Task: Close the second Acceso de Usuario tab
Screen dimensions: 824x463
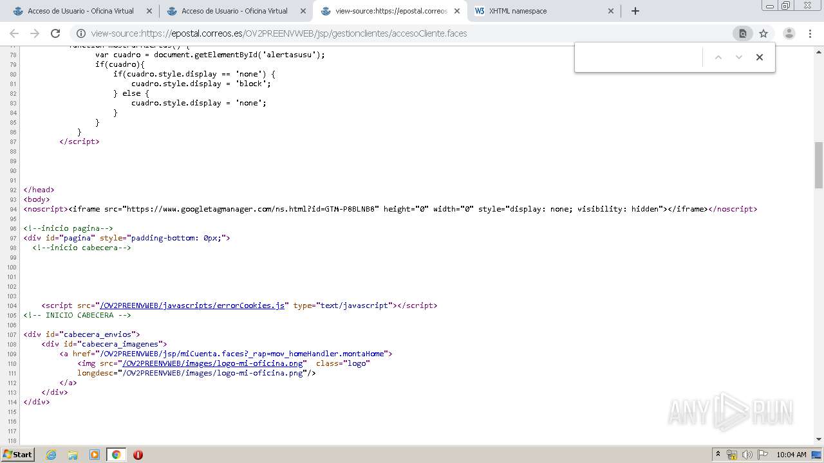Action: (x=303, y=11)
